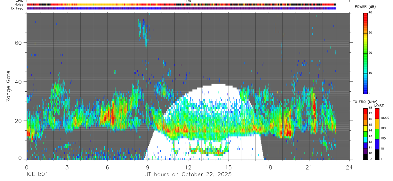Click the POWER (dB) color scale bar
Image resolution: width=393 pixels, height=181 pixels.
tap(365, 53)
